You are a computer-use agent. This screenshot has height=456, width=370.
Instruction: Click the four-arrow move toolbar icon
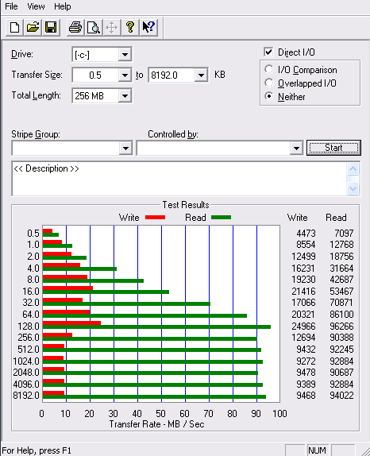[x=112, y=28]
